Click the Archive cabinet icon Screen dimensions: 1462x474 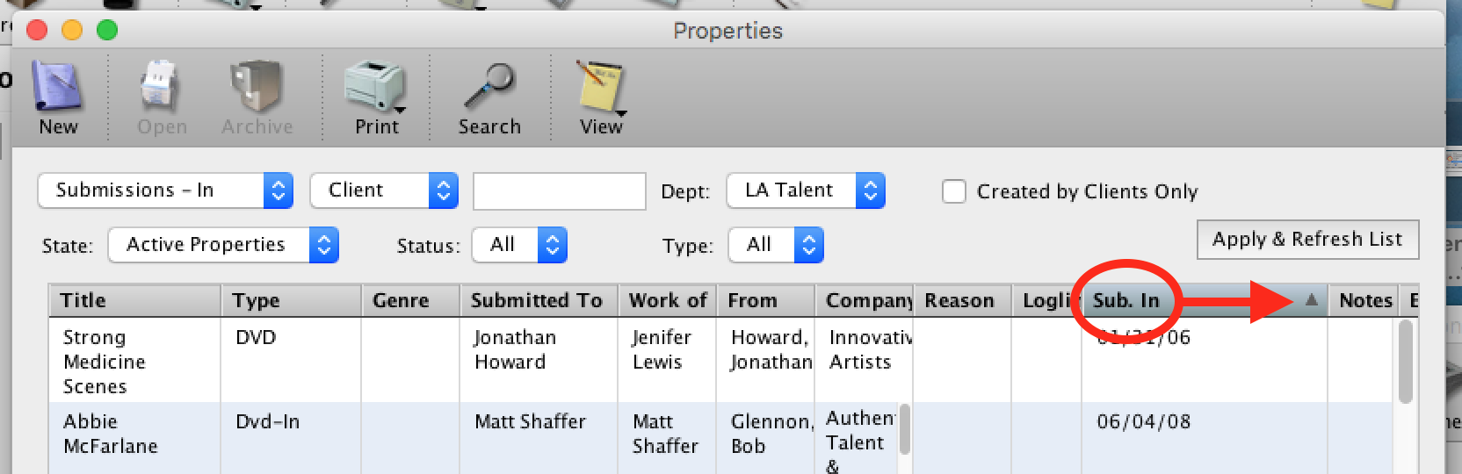pyautogui.click(x=257, y=86)
